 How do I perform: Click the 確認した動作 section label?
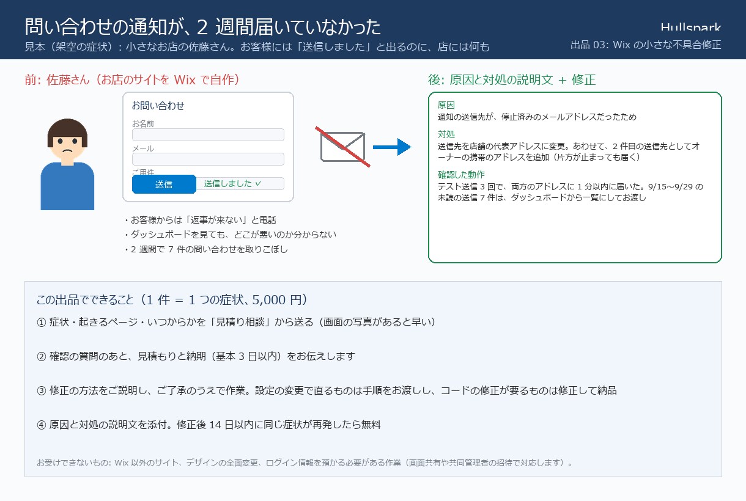click(x=461, y=175)
